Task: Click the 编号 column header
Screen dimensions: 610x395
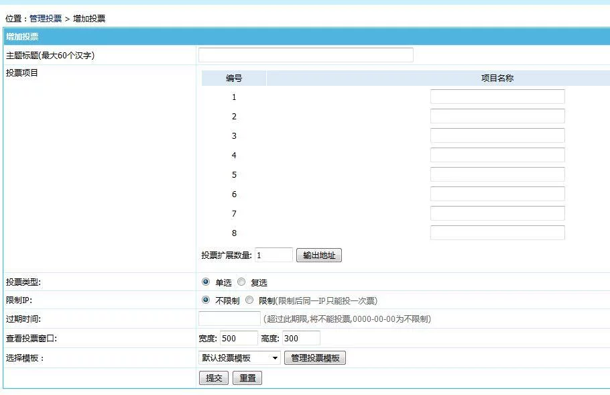Action: point(234,78)
